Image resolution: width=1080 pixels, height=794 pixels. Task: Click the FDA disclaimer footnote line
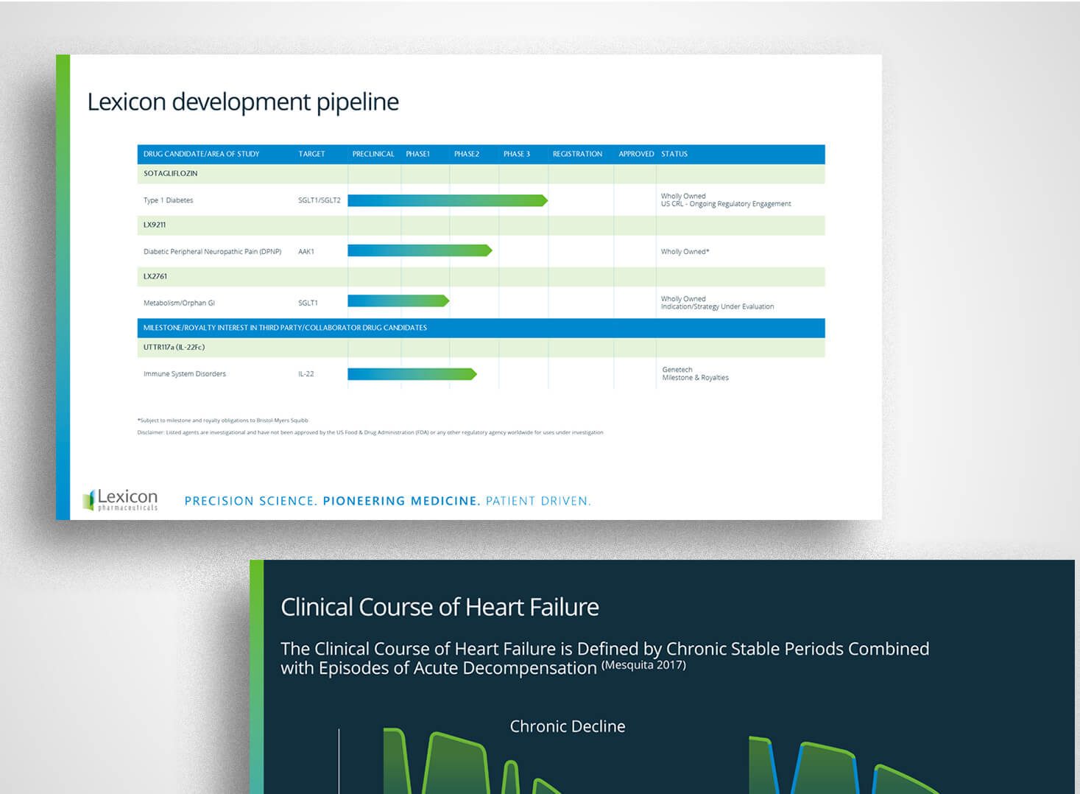click(x=370, y=432)
